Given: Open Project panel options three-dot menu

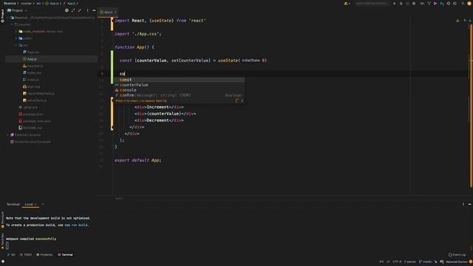Looking at the screenshot, I should pos(87,10).
